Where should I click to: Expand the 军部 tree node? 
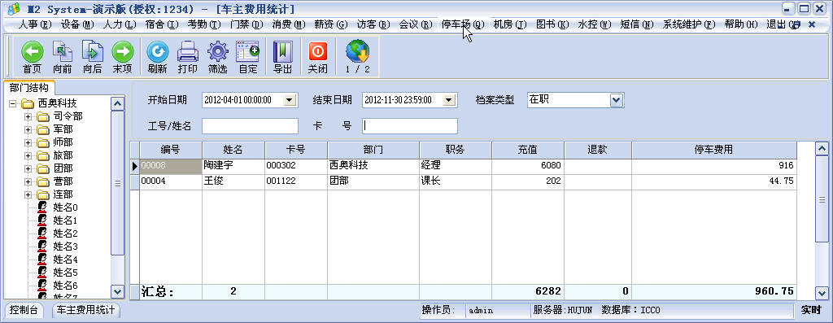(x=28, y=129)
